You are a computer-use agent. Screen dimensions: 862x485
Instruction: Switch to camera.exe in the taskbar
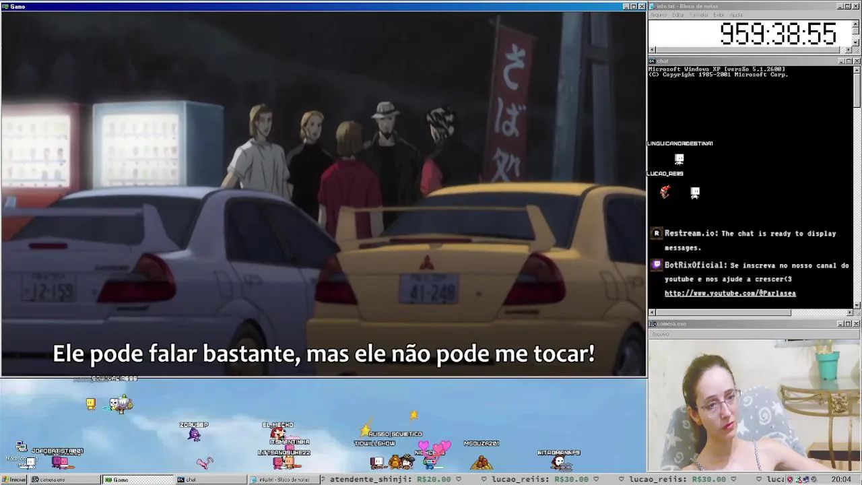coord(65,480)
